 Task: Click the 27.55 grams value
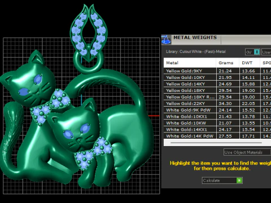tap(225, 136)
